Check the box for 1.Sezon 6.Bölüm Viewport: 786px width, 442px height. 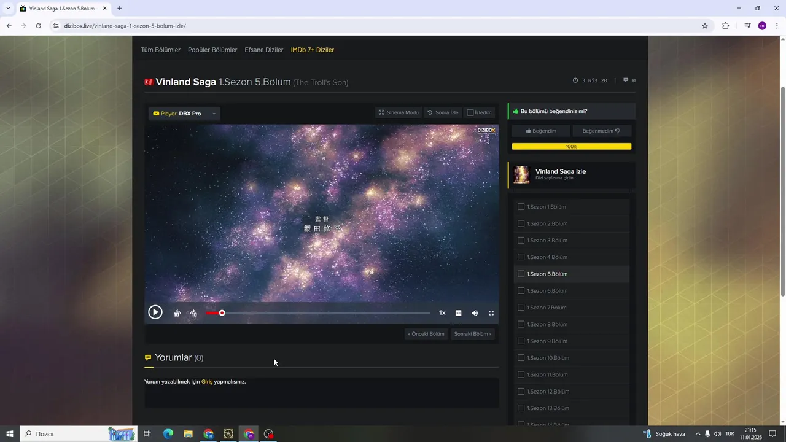coord(521,290)
